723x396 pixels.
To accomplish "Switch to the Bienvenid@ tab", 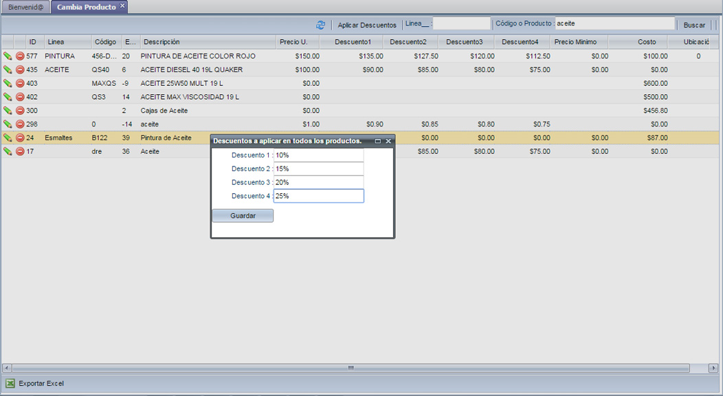I will (x=25, y=7).
